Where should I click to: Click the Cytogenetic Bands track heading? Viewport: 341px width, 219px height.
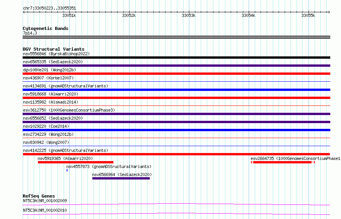46,28
